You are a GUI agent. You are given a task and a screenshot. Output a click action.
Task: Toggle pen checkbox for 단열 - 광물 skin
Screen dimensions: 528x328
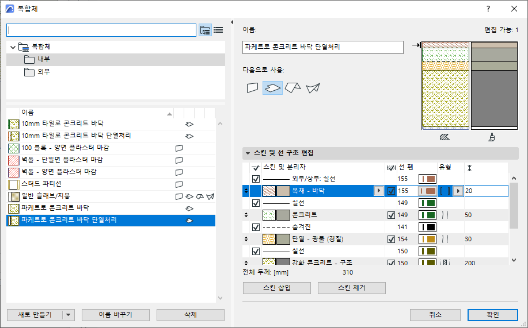(x=391, y=240)
